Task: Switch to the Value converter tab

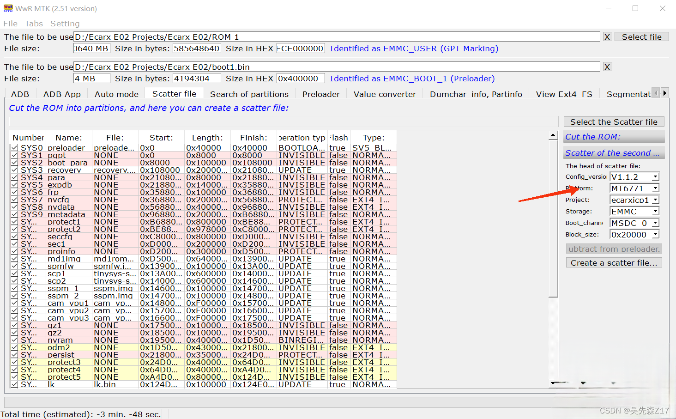Action: (385, 94)
